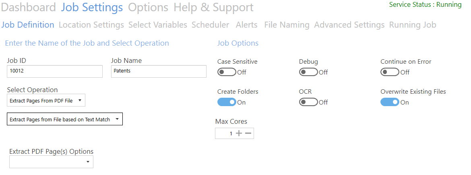The height and width of the screenshot is (175, 471).
Task: Go to Help & Support tab
Action: [213, 7]
